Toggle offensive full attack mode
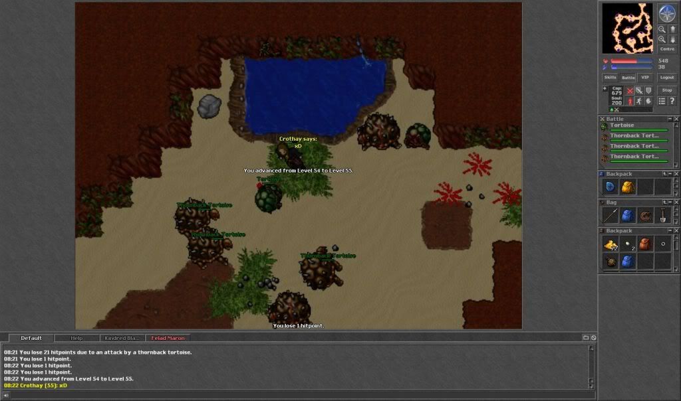 click(x=629, y=90)
